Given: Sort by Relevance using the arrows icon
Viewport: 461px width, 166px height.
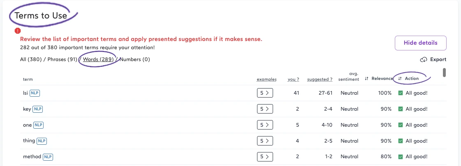Looking at the screenshot, I should point(366,79).
